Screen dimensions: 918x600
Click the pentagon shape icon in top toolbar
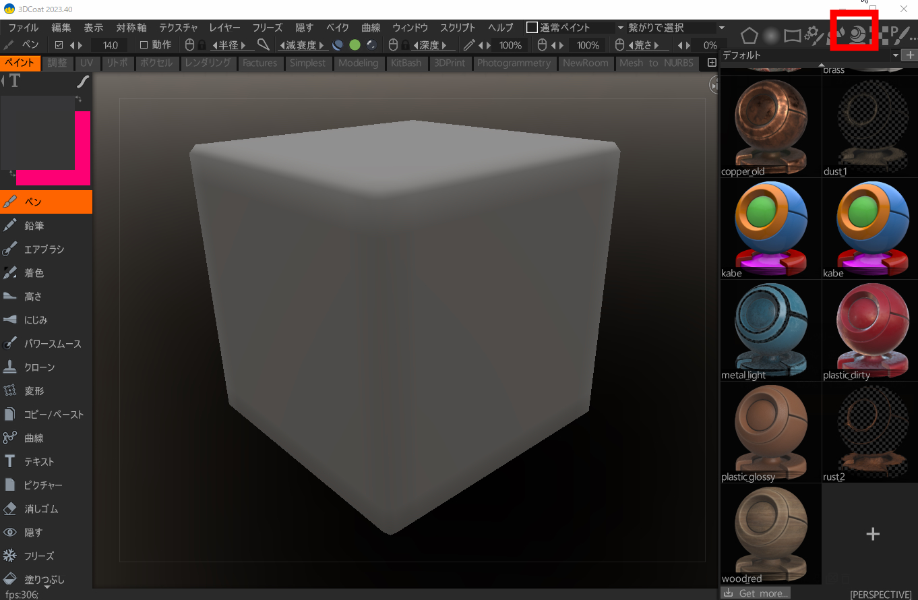click(749, 35)
